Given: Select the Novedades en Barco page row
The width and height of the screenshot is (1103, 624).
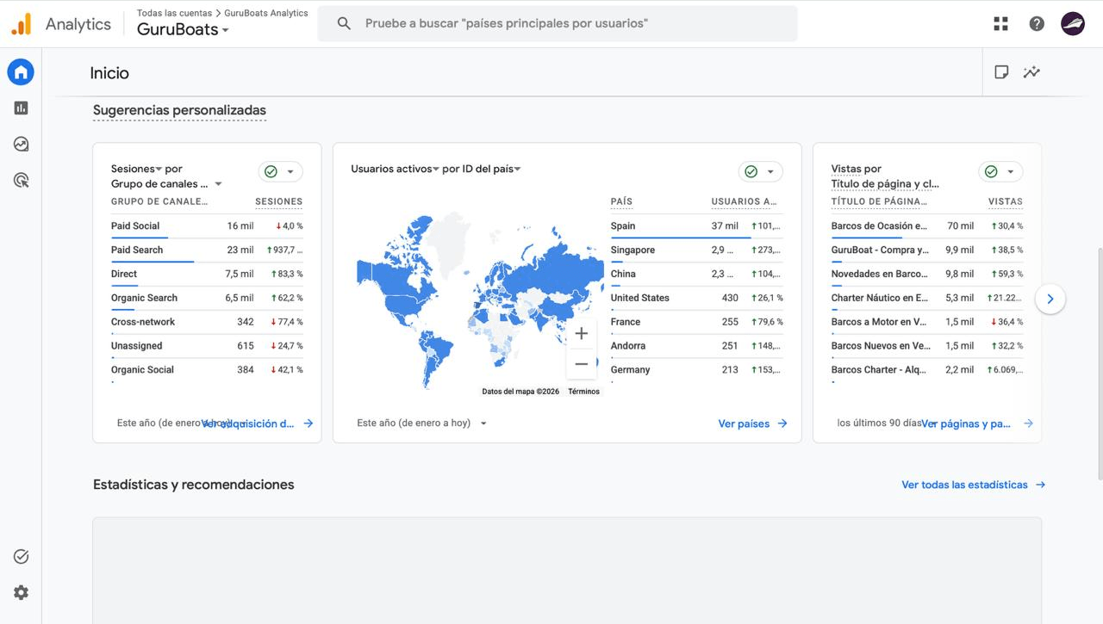Looking at the screenshot, I should 927,274.
